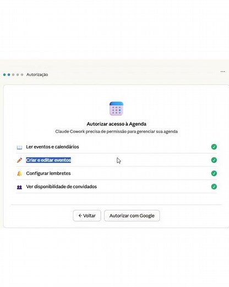Screen dimensions: 229x287
Task: Select the first green step dot
Action: tap(4, 75)
